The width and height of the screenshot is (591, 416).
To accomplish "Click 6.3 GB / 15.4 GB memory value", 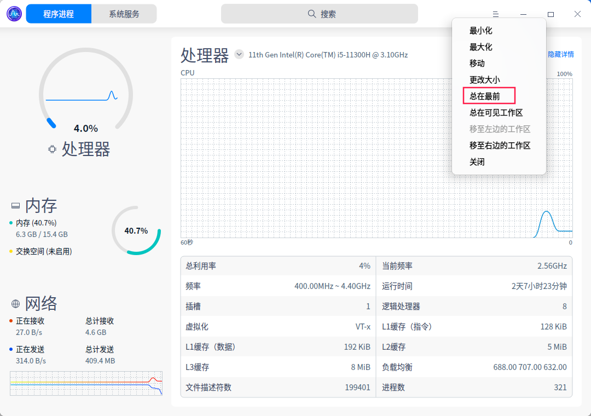I will tap(42, 234).
